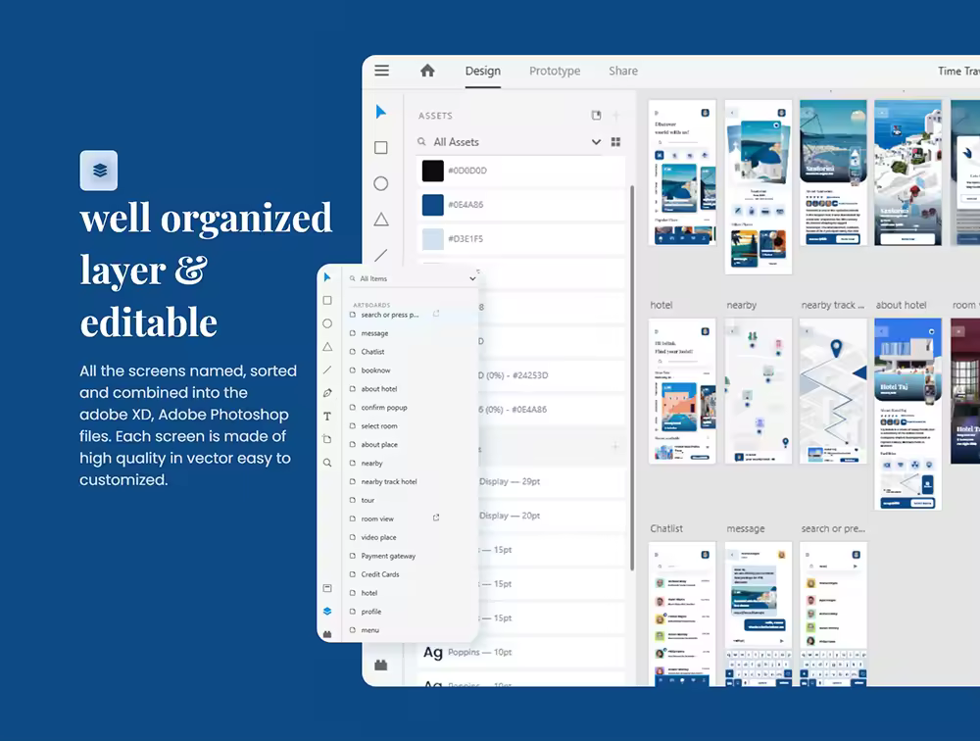Select the Artboard tool in the floating panel
The width and height of the screenshot is (980, 741).
[x=327, y=439]
